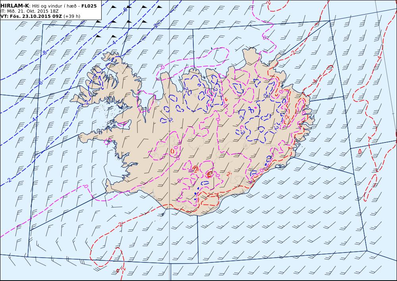This screenshot has width=397, height=281.
Task: Click the IT: Mið. 21. Okt. 2015 18Z line
Action: pos(29,11)
